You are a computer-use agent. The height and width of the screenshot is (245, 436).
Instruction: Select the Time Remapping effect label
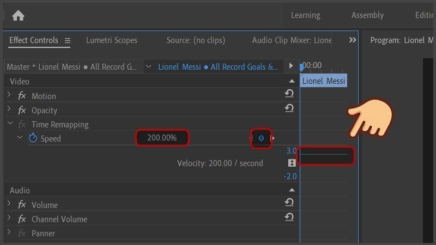click(x=60, y=125)
